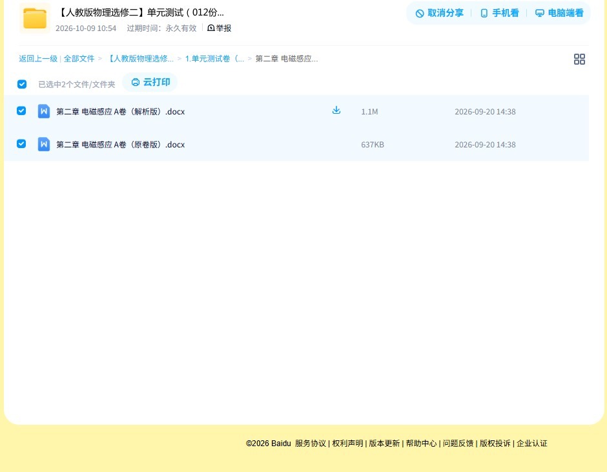Click Word icon of 解析版 file

pyautogui.click(x=44, y=111)
